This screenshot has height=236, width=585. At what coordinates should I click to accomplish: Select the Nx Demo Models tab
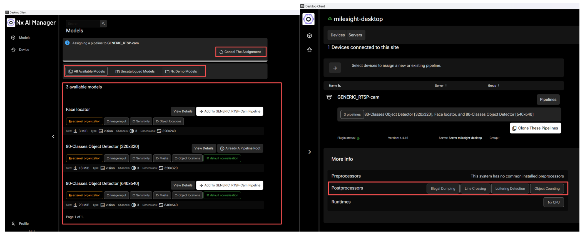click(181, 71)
